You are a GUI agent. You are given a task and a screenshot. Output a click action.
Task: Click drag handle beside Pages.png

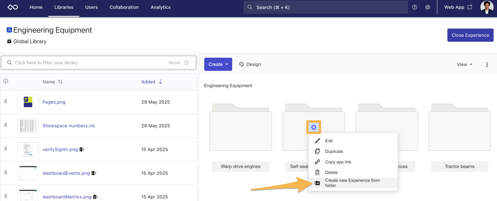tap(6, 102)
